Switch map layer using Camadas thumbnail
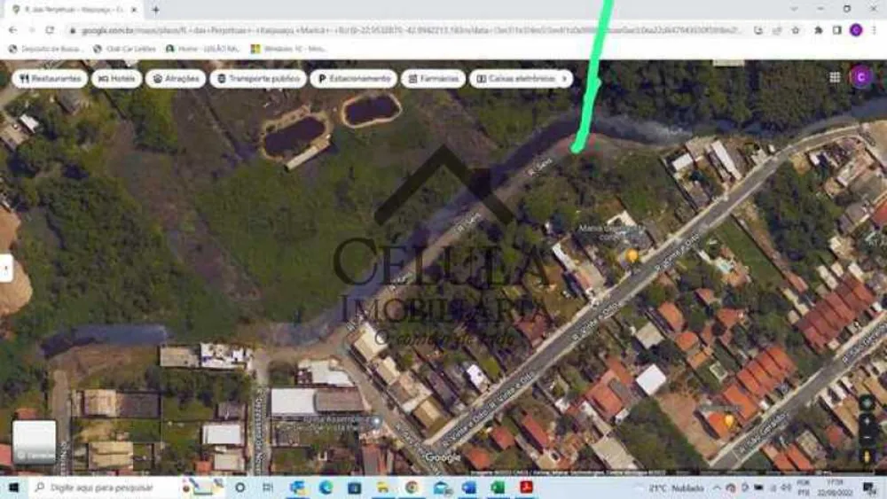Screen dimensions: 887x499 [x=34, y=442]
